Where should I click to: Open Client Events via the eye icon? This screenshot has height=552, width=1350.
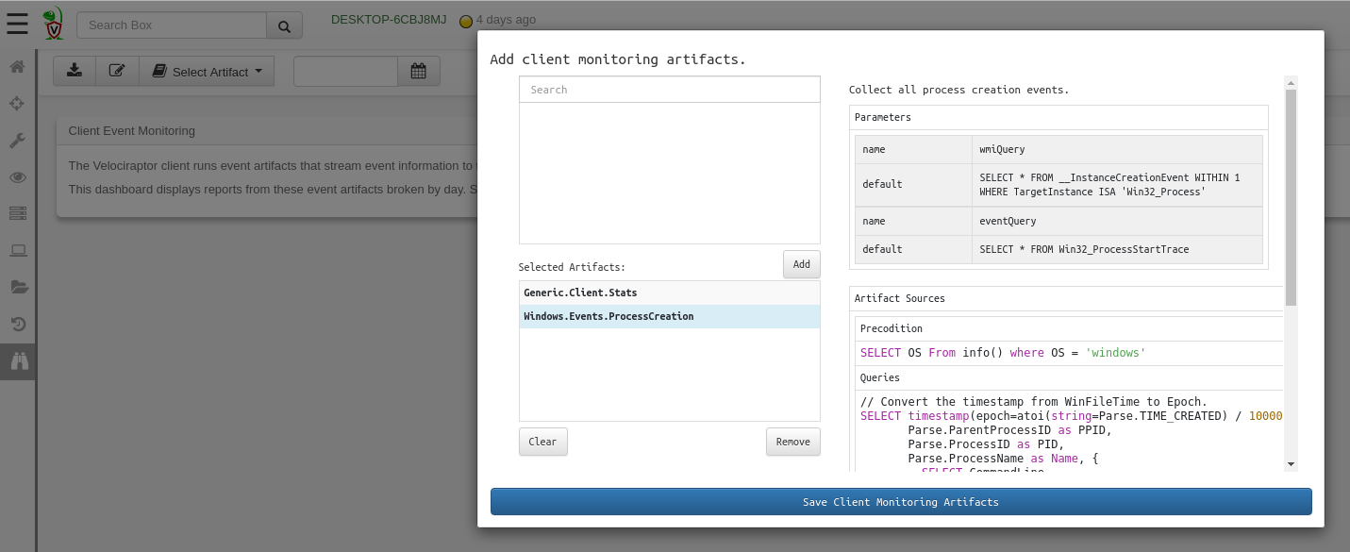17,176
